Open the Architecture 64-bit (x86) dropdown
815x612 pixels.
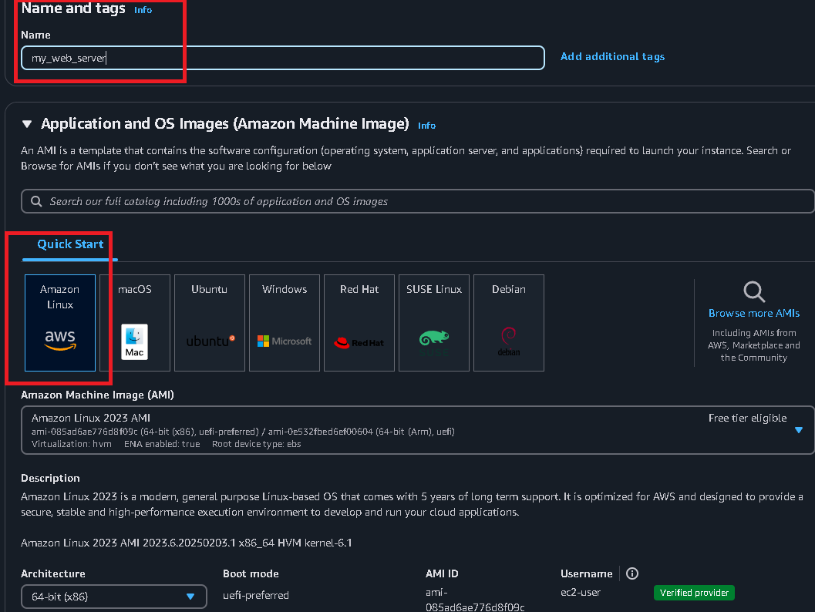[114, 597]
